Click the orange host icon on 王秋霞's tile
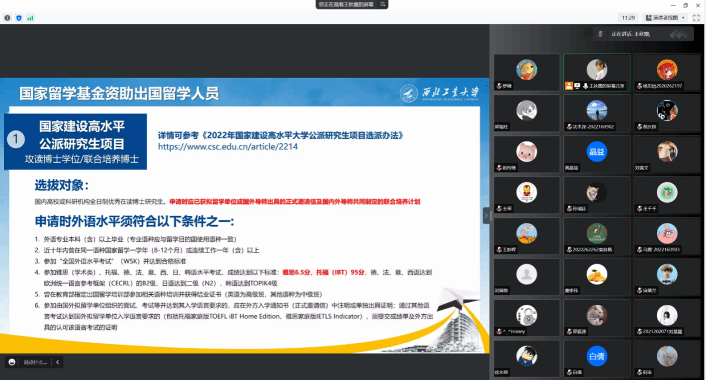Screen dimensions: 706x380 click(x=568, y=86)
